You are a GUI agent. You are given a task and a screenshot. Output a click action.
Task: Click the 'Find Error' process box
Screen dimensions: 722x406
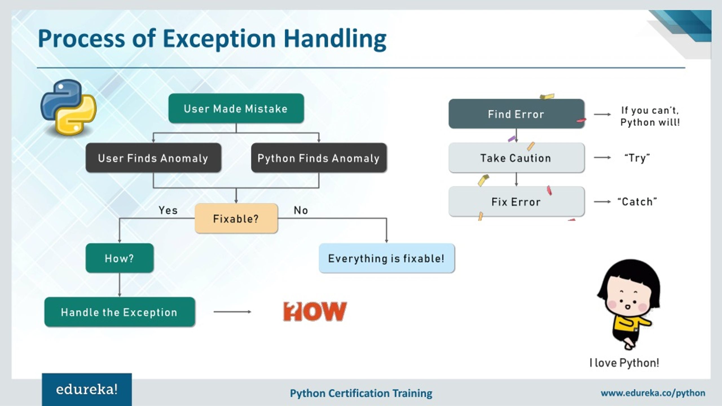click(x=515, y=114)
